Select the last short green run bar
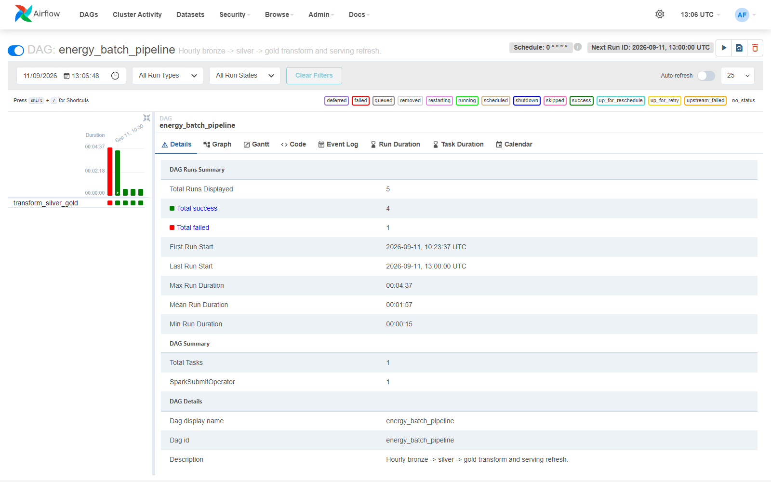Screen dimensions: 771x482 click(141, 192)
